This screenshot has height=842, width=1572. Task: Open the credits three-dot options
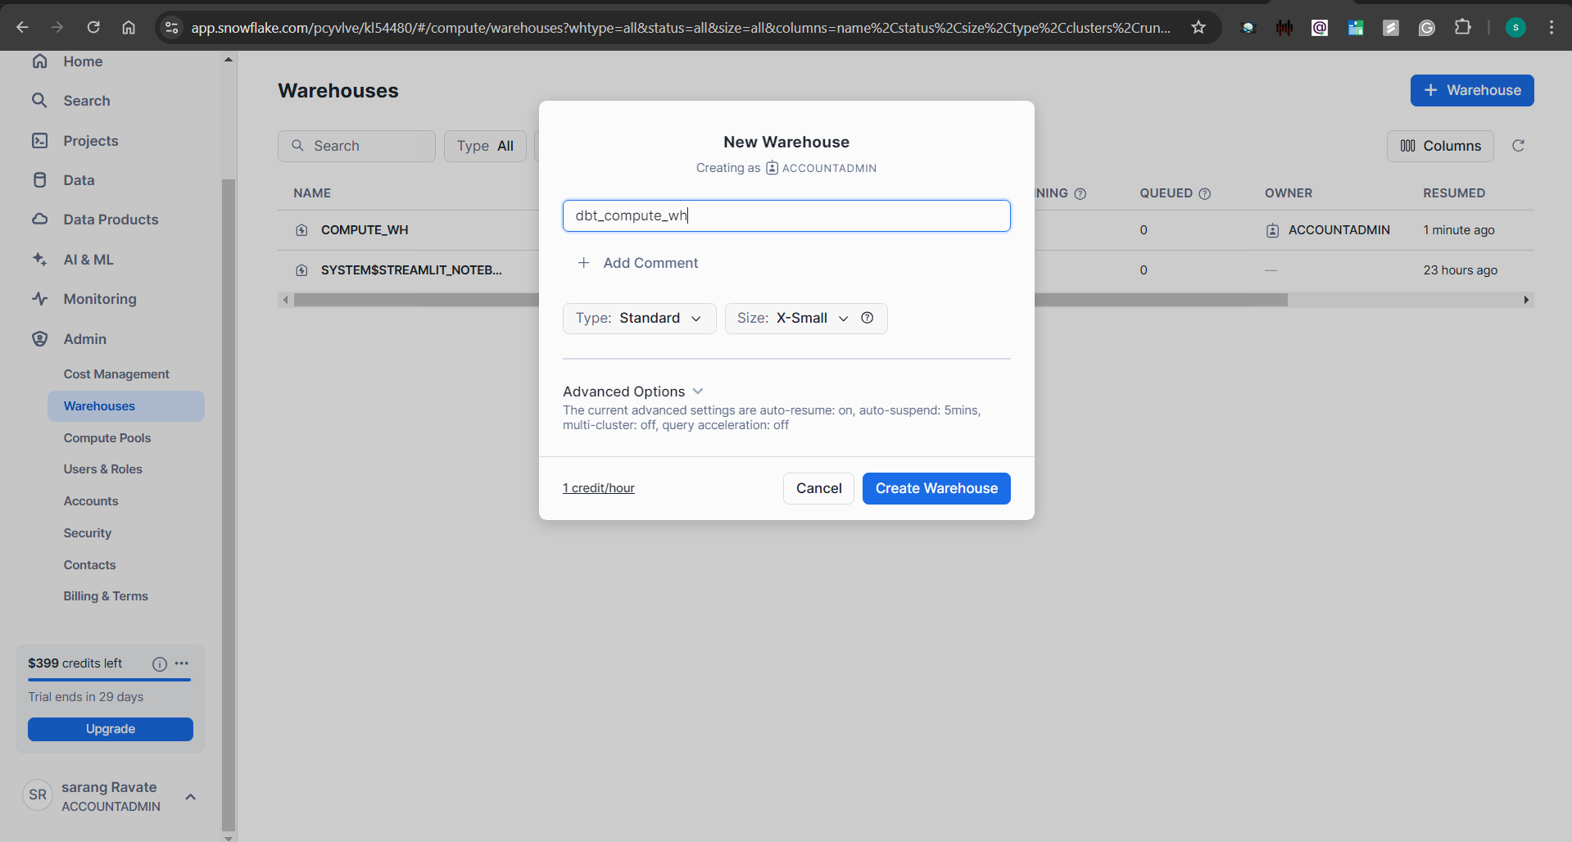coord(182,663)
